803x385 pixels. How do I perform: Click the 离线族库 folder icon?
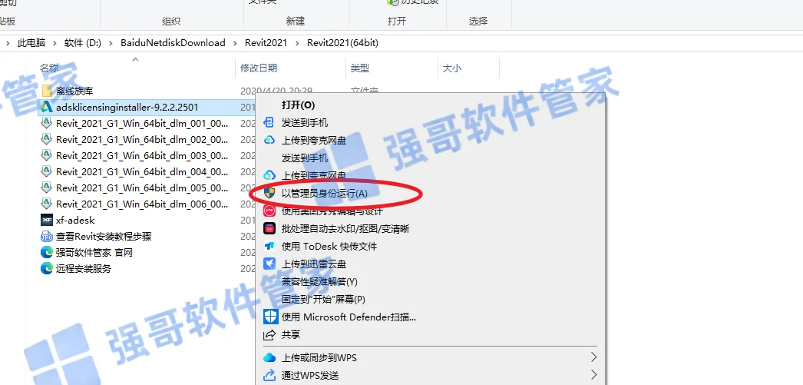[47, 91]
